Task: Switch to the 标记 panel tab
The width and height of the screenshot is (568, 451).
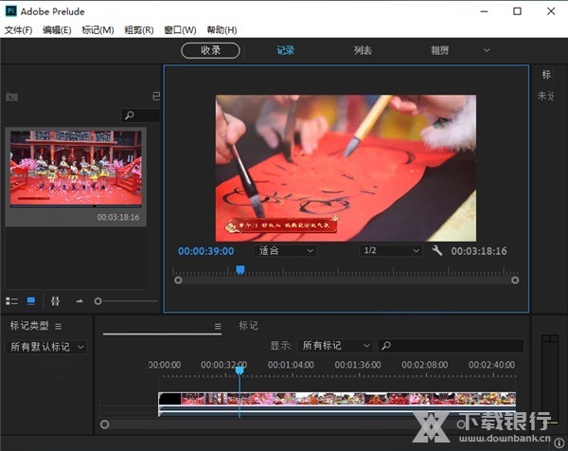Action: click(x=248, y=326)
